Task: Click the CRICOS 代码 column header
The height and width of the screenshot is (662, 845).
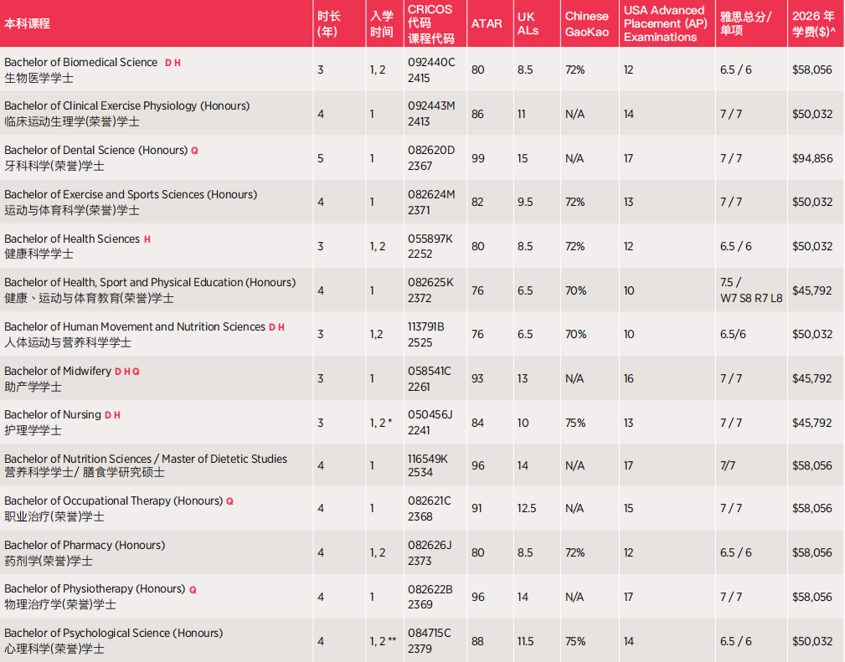Action: pyautogui.click(x=430, y=23)
